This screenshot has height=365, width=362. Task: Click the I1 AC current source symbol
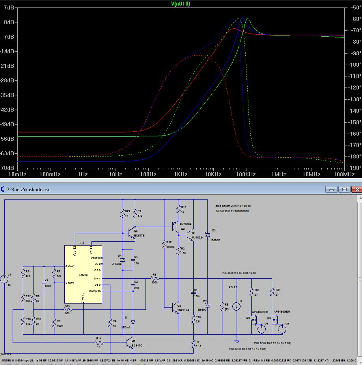[x=237, y=305]
